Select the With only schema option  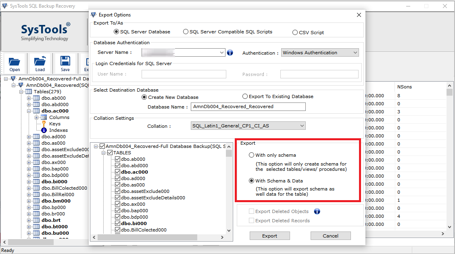(x=251, y=155)
